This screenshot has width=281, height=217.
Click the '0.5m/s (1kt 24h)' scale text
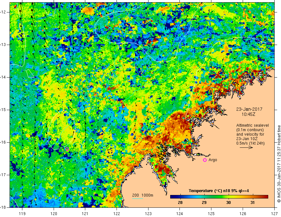(x=250, y=143)
